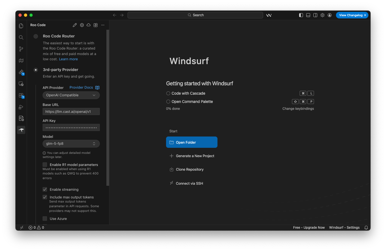The height and width of the screenshot is (251, 386).
Task: Enable R1 model parameters checkbox
Action: (45, 165)
